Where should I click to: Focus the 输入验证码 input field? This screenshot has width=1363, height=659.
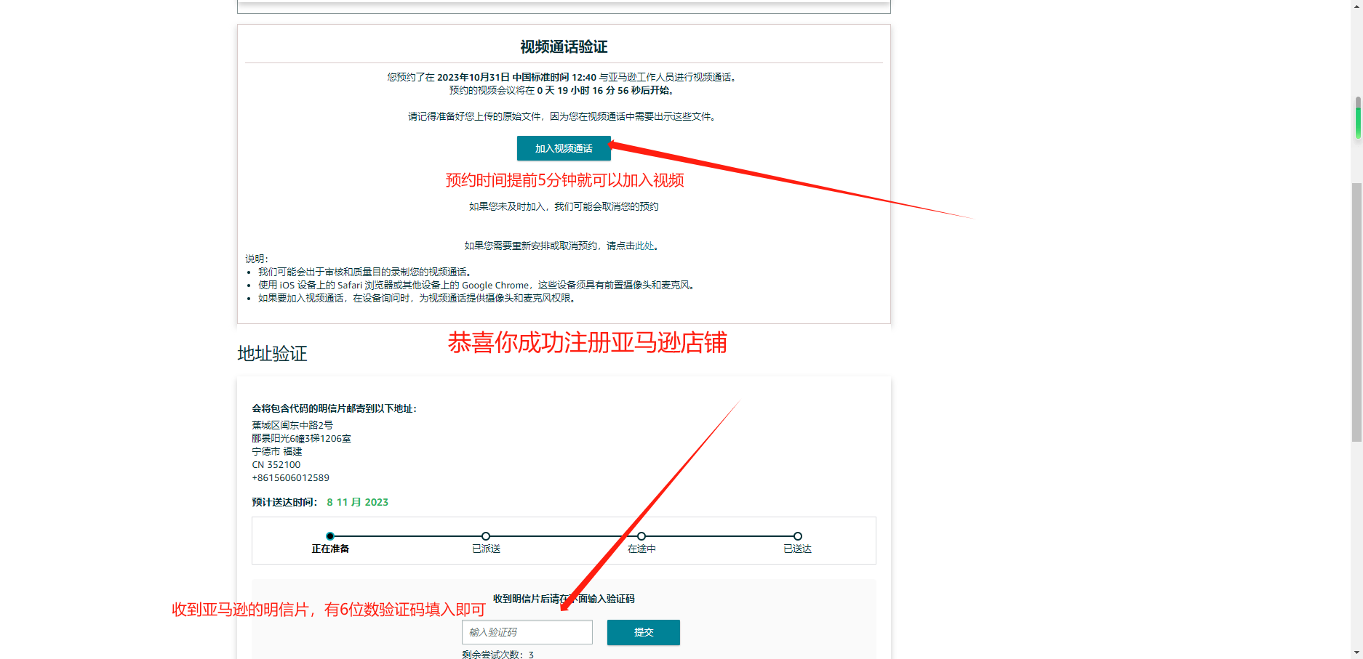pos(527,632)
